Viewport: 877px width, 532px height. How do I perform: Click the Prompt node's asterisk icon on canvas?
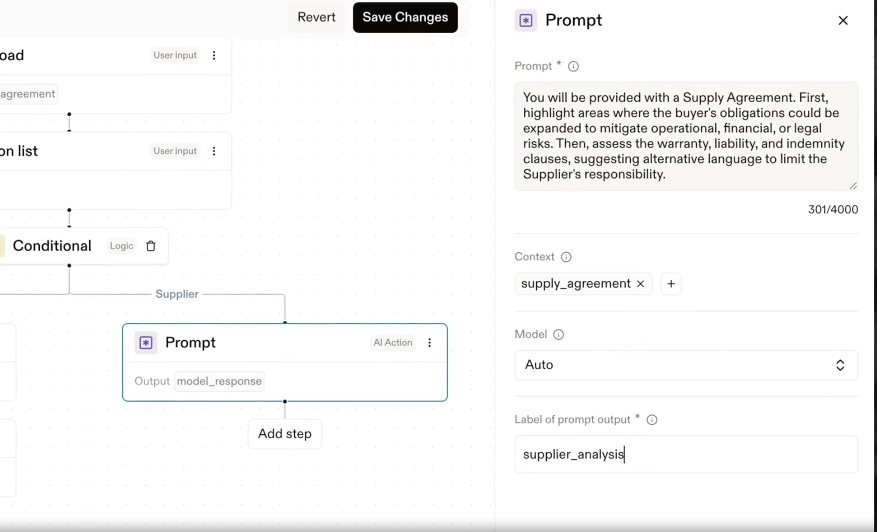click(x=146, y=343)
